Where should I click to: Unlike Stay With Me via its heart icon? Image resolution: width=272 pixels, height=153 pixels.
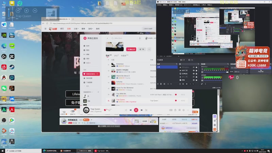click(x=176, y=95)
